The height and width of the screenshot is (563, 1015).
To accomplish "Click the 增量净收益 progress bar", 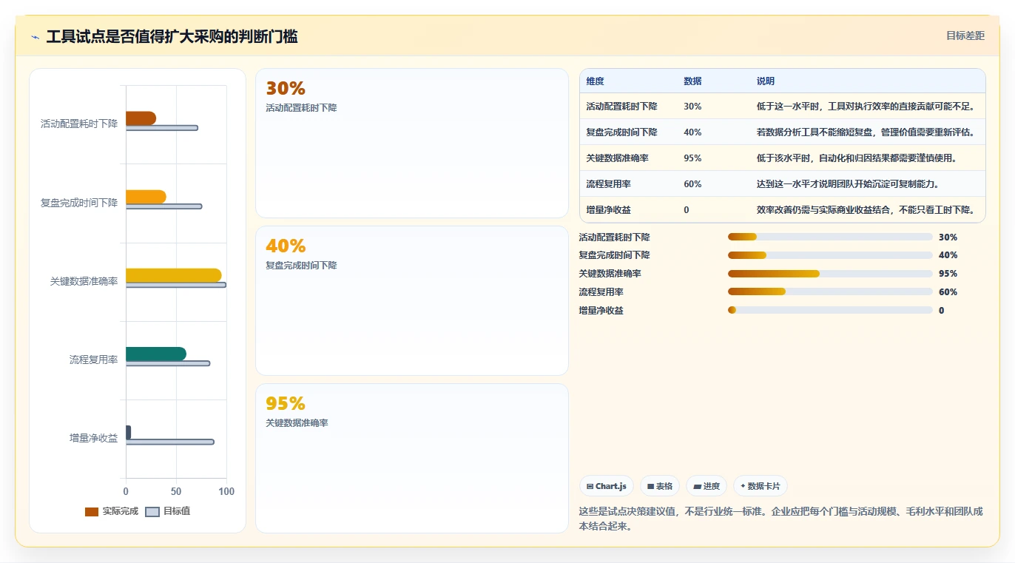I will [x=830, y=310].
